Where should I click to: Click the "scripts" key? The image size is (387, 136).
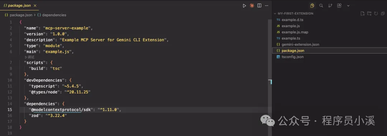[34, 63]
